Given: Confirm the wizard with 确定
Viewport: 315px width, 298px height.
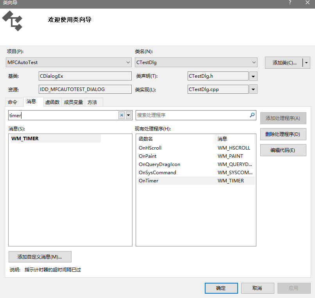Looking at the screenshot, I should [x=221, y=288].
